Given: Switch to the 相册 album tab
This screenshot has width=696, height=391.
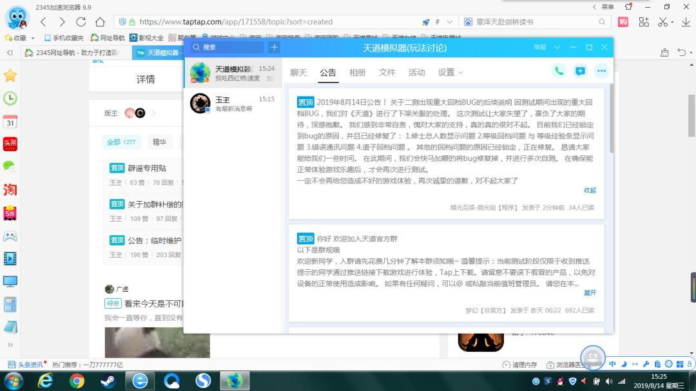Looking at the screenshot, I should 357,72.
